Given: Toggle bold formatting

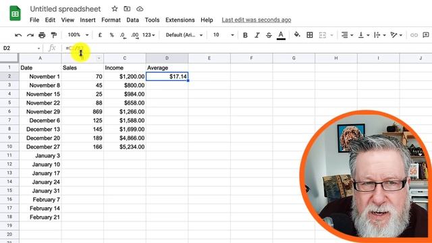Looking at the screenshot, I should [245, 35].
